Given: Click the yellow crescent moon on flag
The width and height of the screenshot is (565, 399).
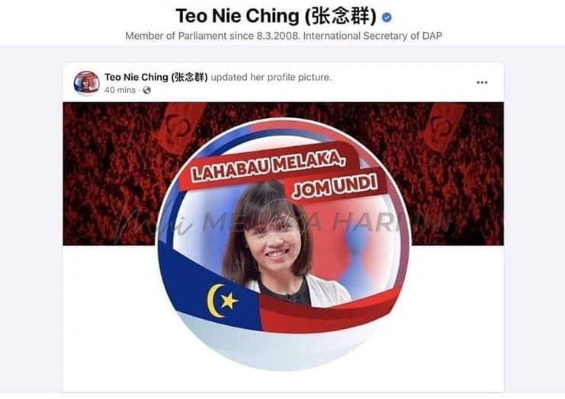Looking at the screenshot, I should point(215,301).
